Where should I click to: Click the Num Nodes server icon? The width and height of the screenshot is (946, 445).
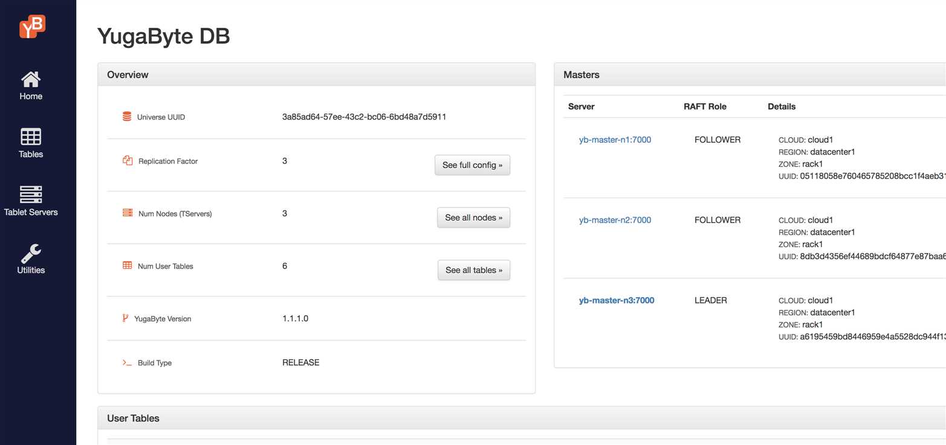pos(127,213)
